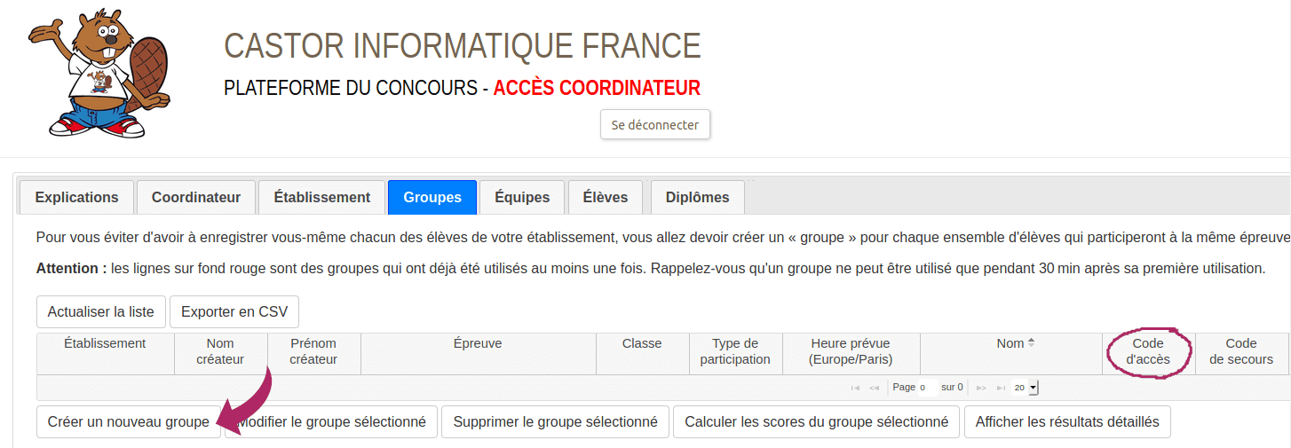Image resolution: width=1291 pixels, height=448 pixels.
Task: Open the Diplômes tab
Action: pyautogui.click(x=698, y=197)
